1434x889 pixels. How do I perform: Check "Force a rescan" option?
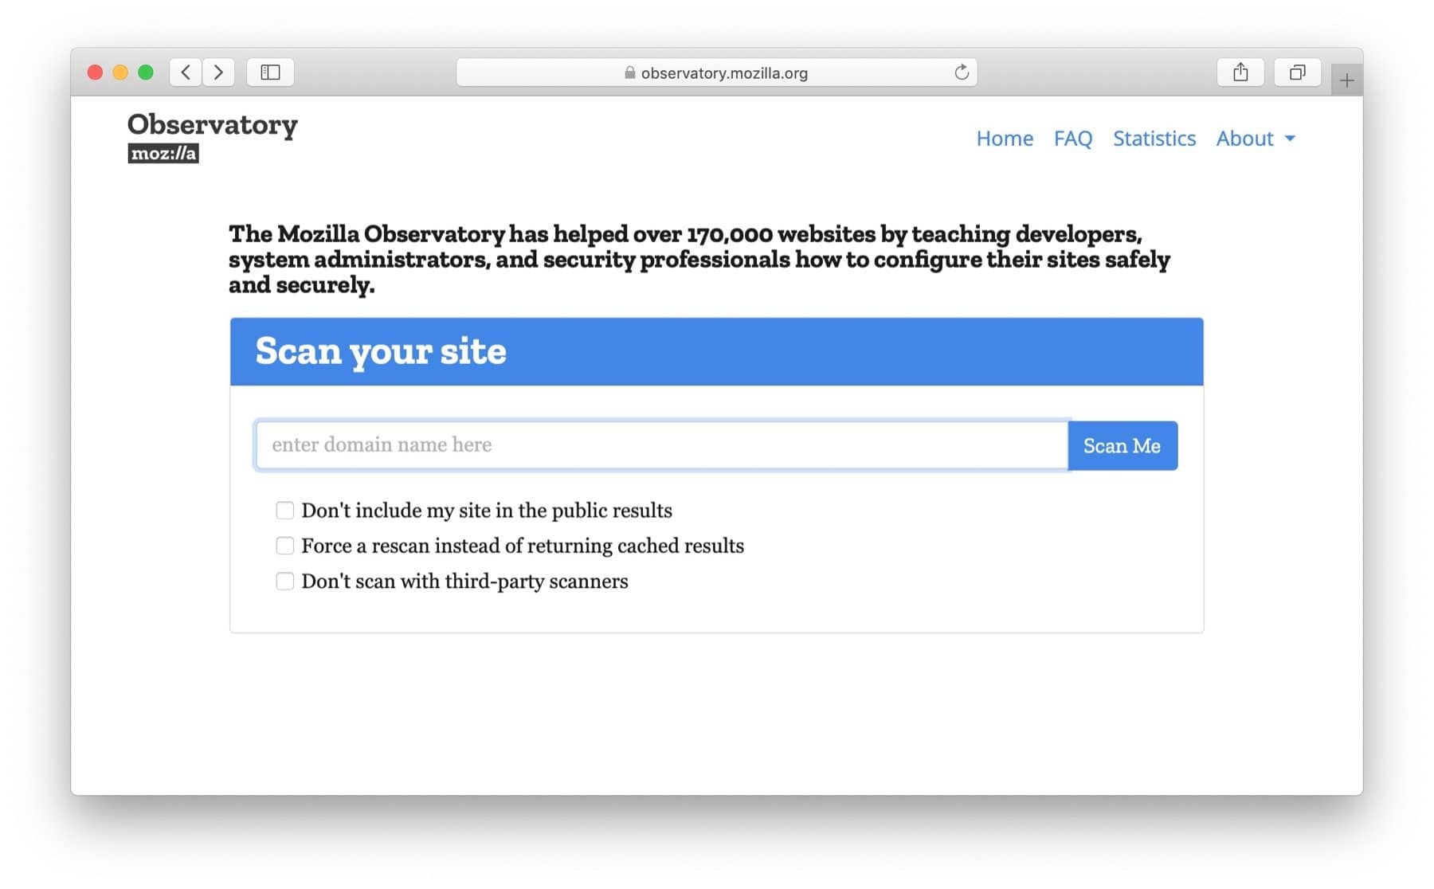pyautogui.click(x=284, y=546)
